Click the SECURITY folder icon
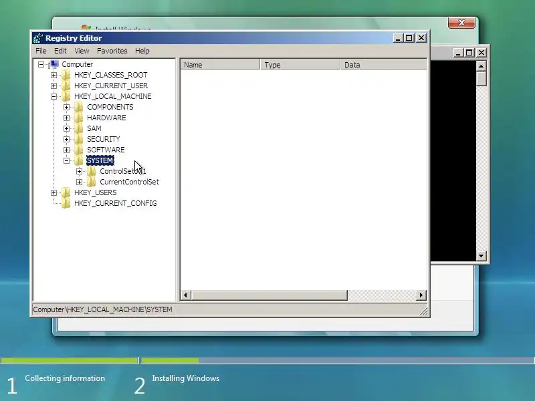This screenshot has width=535, height=401. [x=79, y=139]
